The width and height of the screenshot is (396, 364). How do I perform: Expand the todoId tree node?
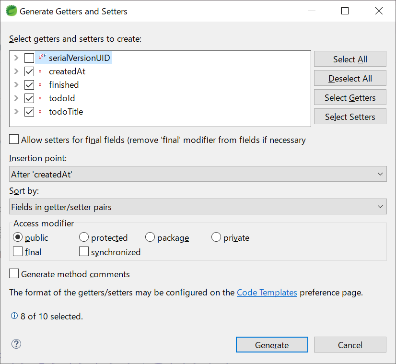17,98
